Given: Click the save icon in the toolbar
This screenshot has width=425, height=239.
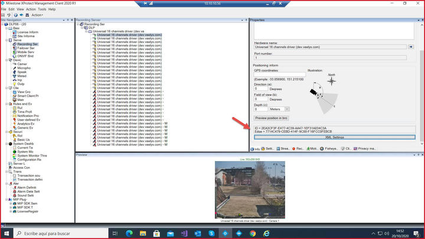Looking at the screenshot, I should pos(4,15).
